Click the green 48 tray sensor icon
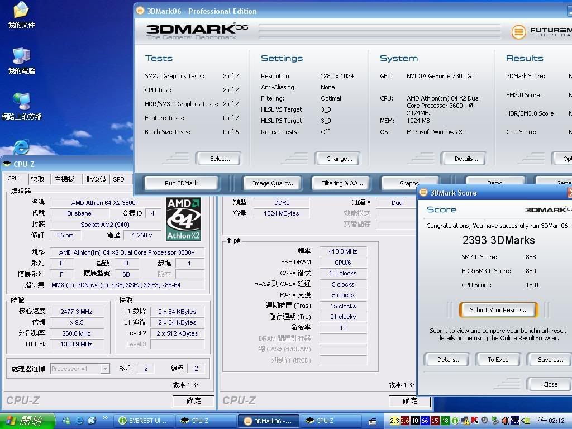Viewport: 572px width, 429px height. [x=445, y=421]
